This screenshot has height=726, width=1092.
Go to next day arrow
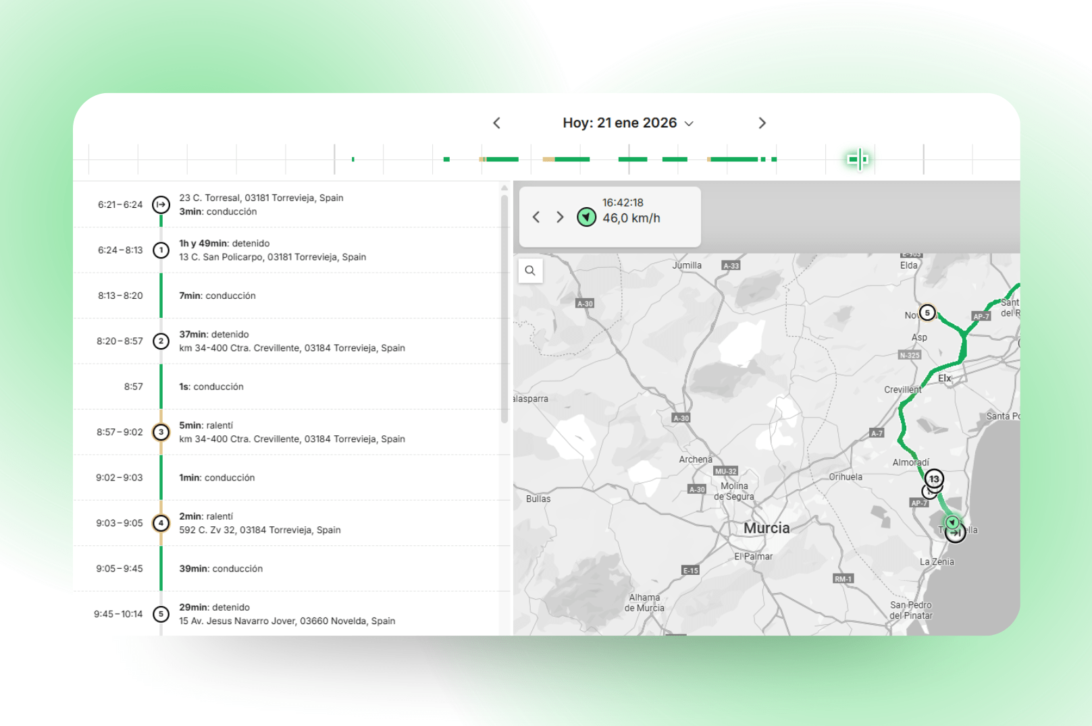pyautogui.click(x=762, y=123)
